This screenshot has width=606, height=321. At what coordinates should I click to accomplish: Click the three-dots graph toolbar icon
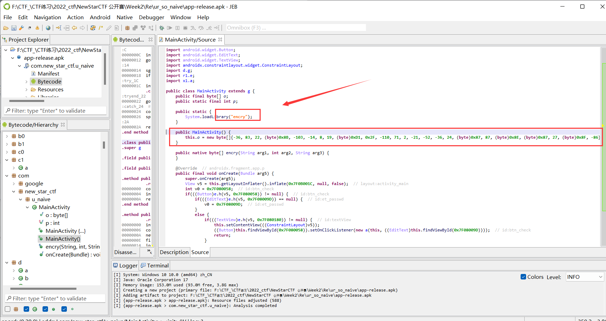coord(143,28)
